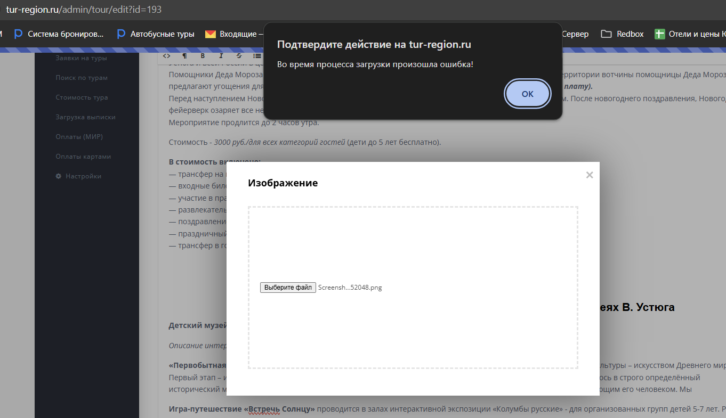The height and width of the screenshot is (418, 726).
Task: Open the 'Автобусные туры' bookmark
Action: (x=156, y=34)
